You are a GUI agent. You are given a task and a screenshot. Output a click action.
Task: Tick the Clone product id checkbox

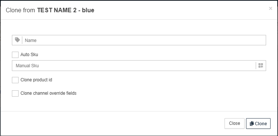(x=15, y=80)
